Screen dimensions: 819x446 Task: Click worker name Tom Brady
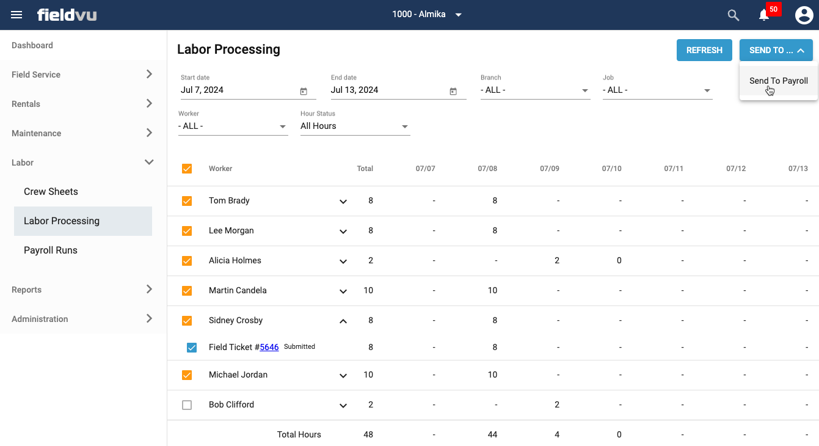pyautogui.click(x=229, y=200)
